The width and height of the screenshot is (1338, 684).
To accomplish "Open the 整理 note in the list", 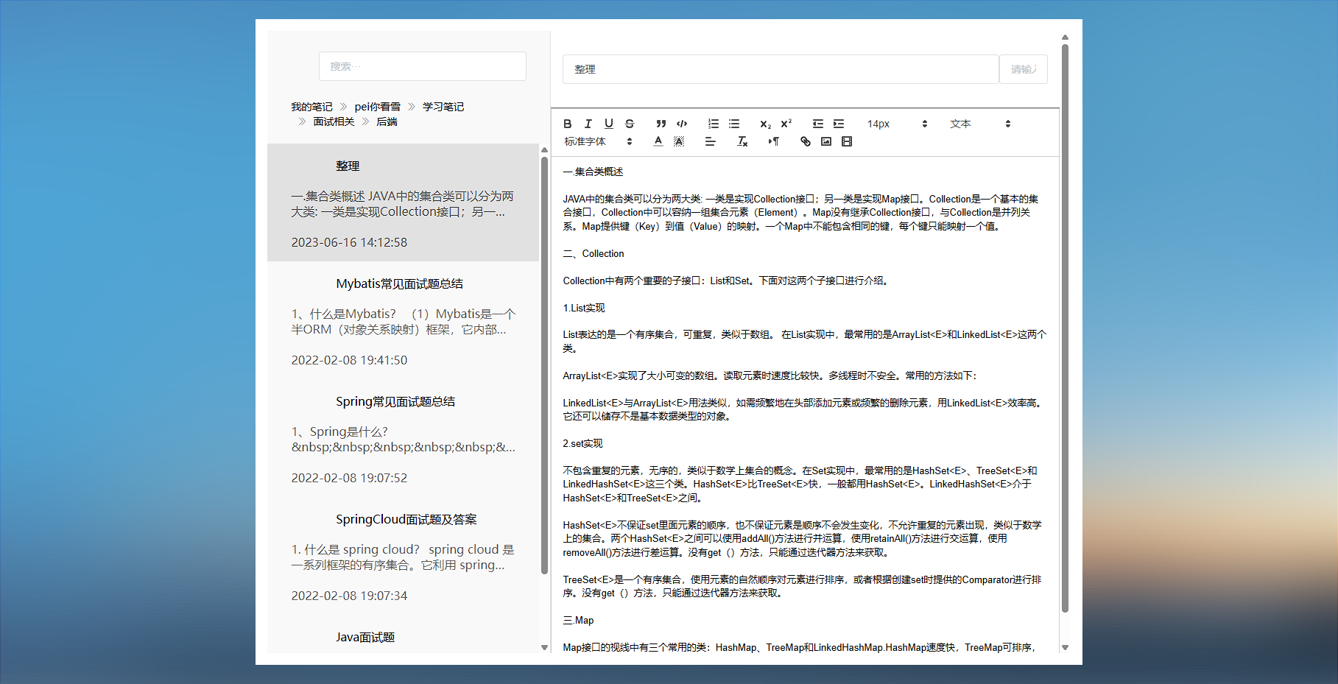I will click(403, 202).
